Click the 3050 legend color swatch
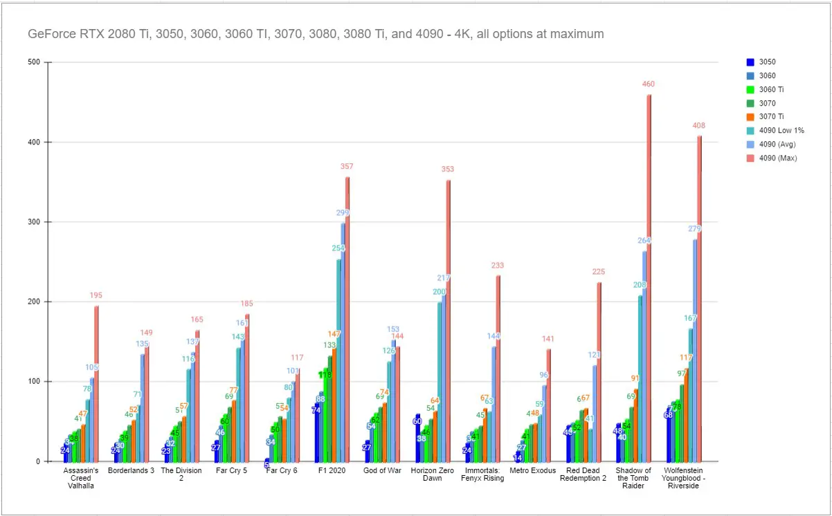 tap(750, 62)
